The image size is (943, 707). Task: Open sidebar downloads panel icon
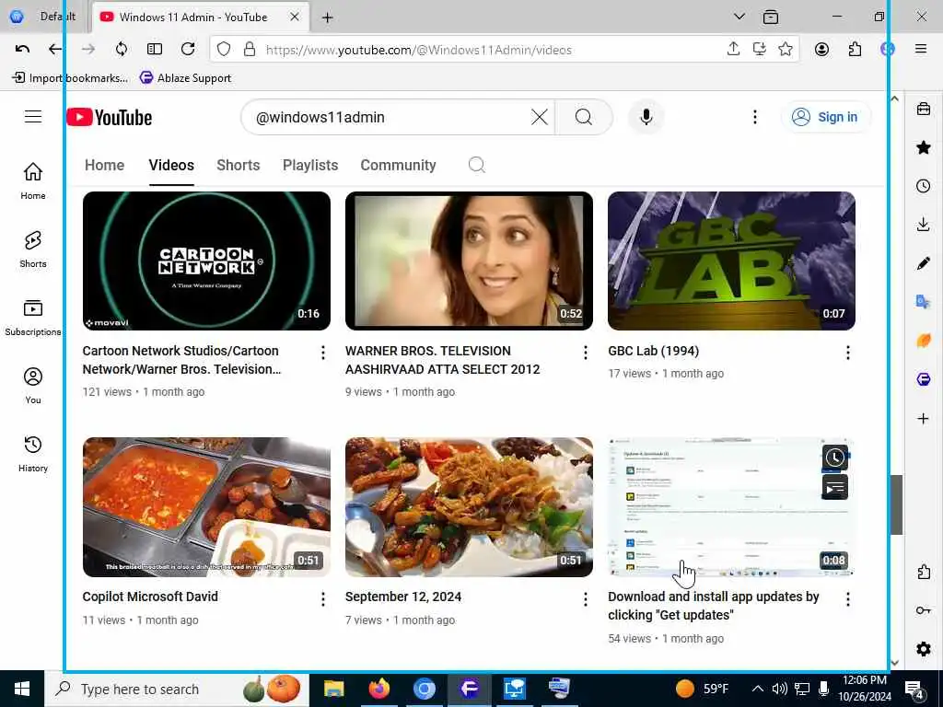(x=923, y=225)
